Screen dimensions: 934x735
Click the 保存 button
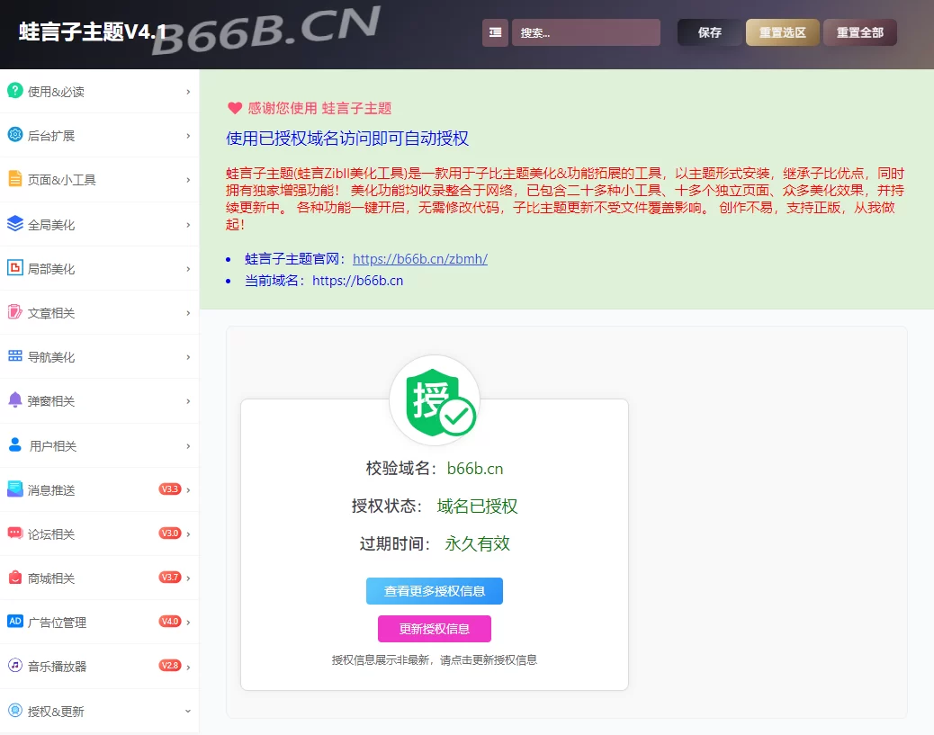[x=709, y=32]
